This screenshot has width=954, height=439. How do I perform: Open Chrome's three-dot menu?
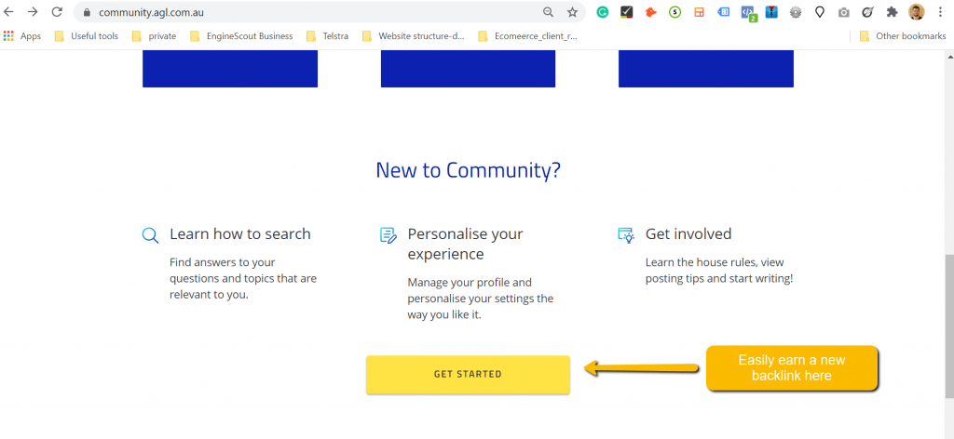coord(940,12)
